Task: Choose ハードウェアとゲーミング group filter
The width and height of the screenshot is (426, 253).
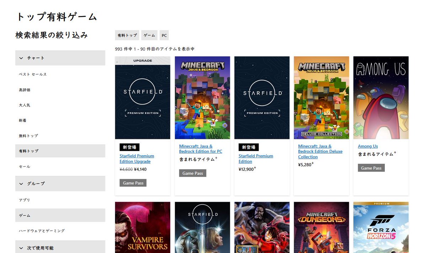Action: tap(42, 231)
